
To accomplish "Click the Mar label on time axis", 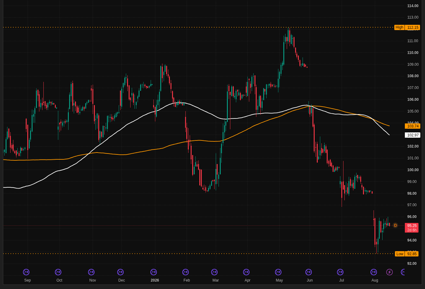I will 216,280.
